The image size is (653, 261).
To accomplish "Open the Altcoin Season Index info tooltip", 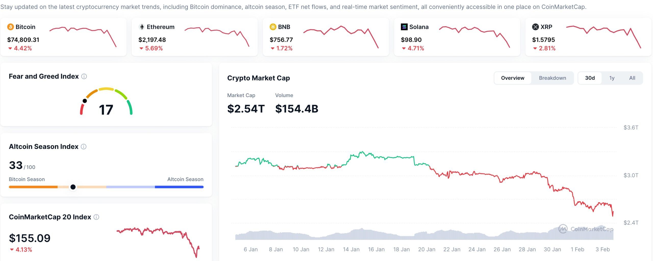I will pos(83,147).
